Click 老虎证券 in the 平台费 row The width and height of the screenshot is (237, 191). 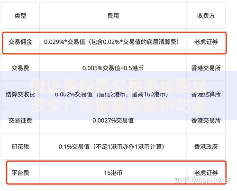[206, 173]
